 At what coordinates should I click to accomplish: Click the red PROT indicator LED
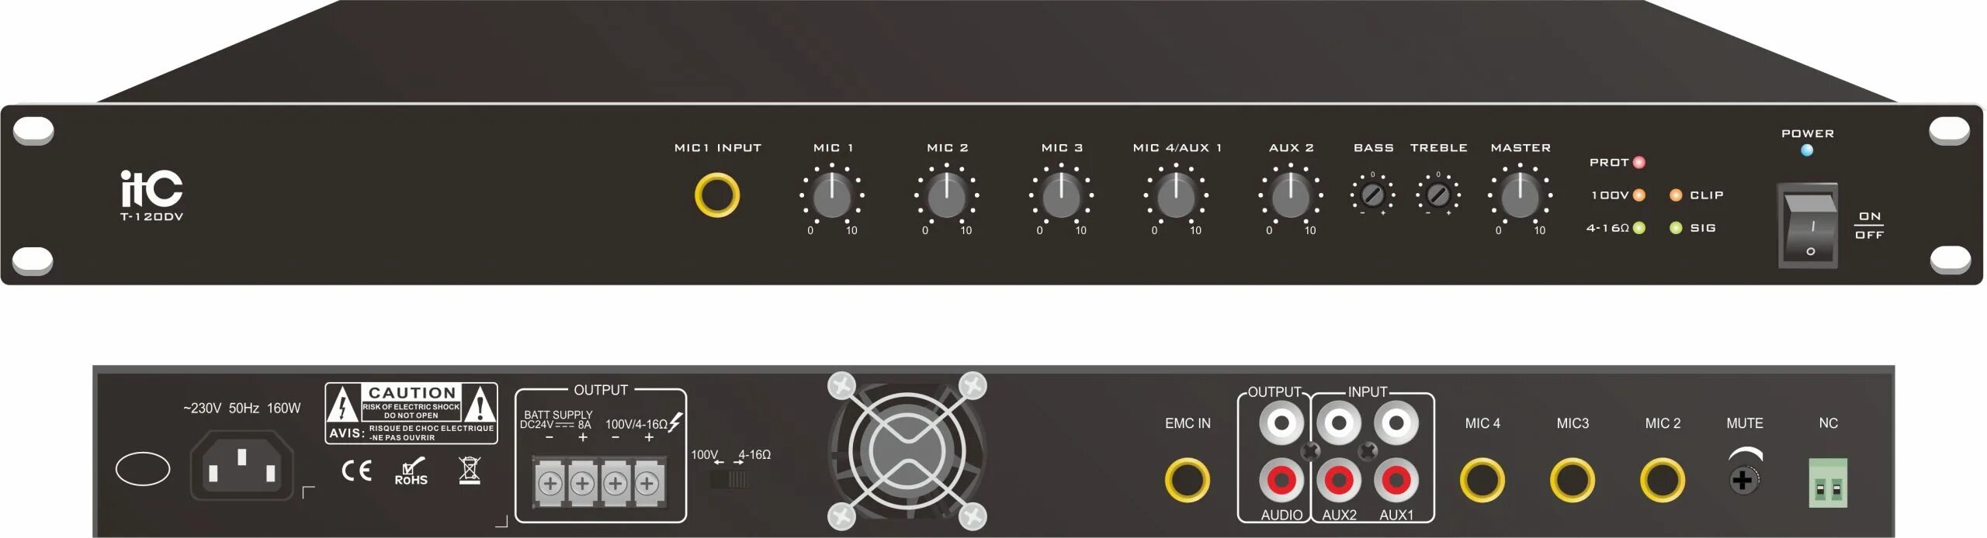[1638, 162]
